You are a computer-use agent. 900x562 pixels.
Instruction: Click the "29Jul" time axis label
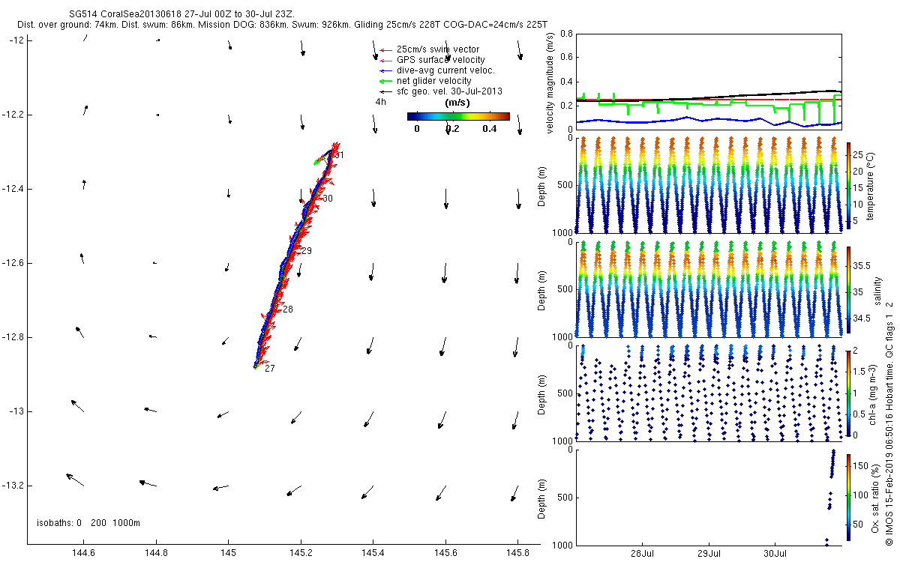[709, 555]
